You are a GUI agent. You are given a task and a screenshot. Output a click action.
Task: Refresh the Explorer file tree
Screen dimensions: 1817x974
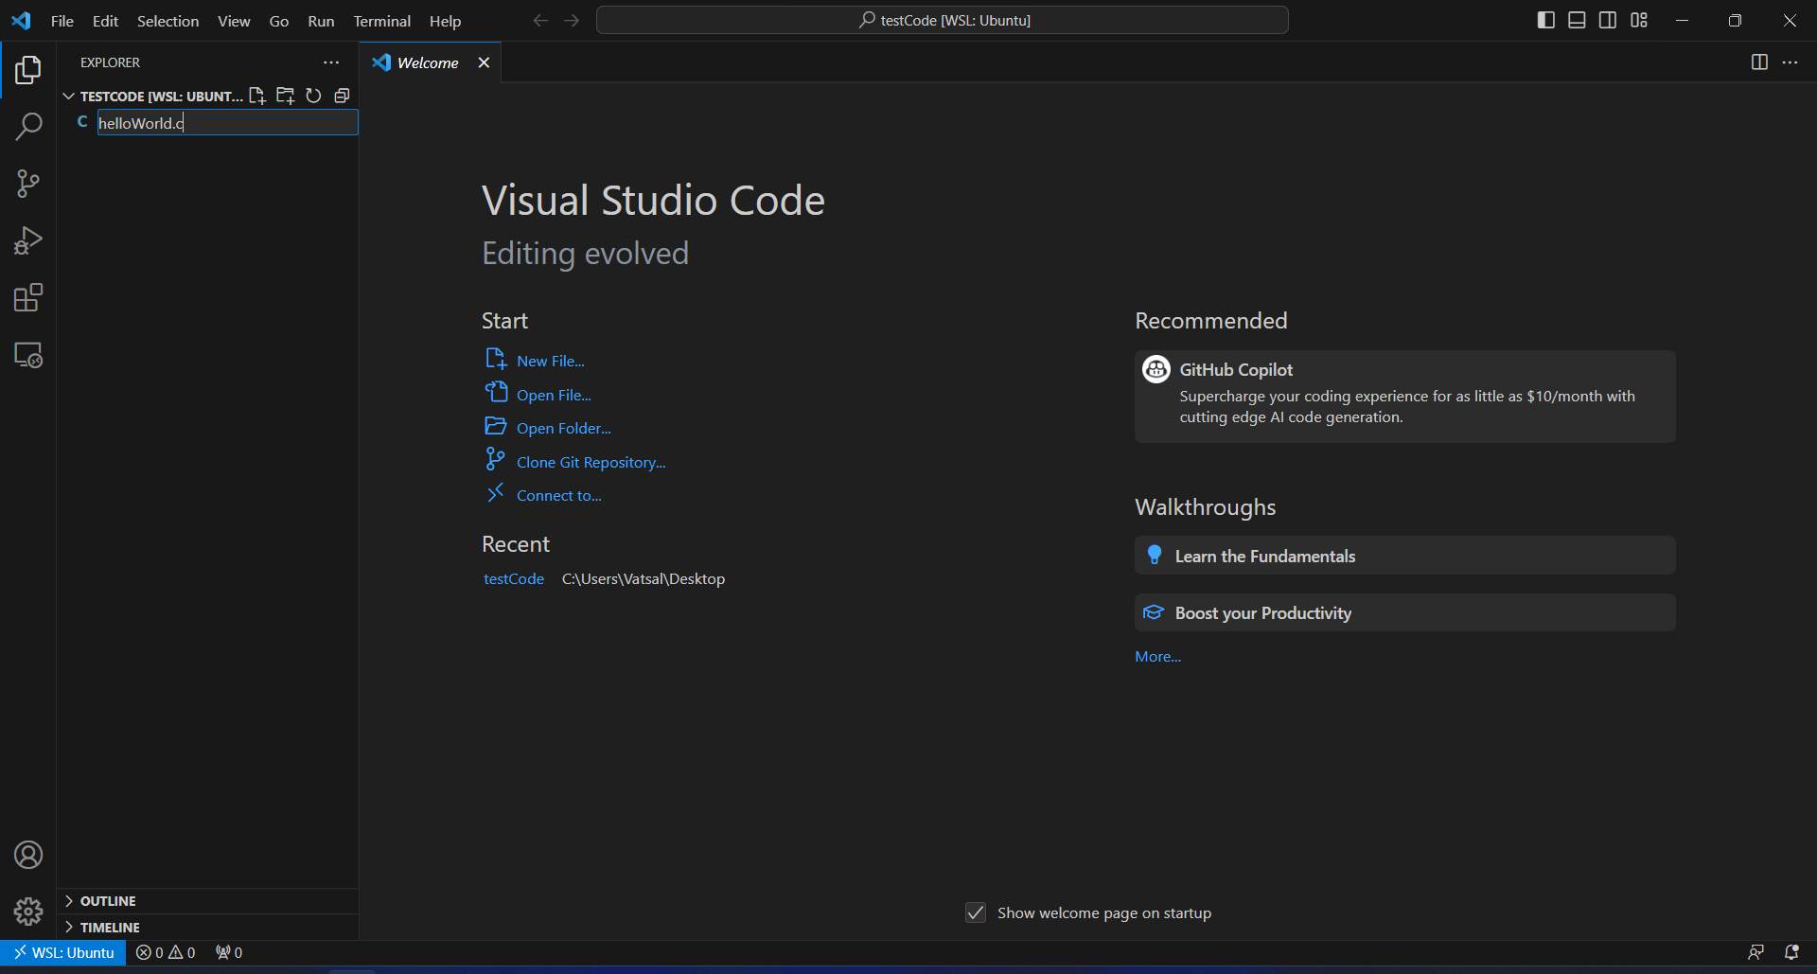coord(313,96)
